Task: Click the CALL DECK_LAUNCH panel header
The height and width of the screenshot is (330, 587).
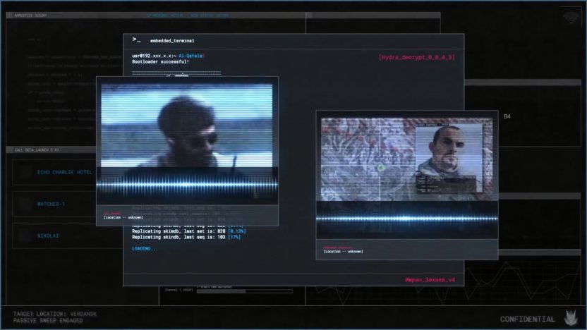Action: 52,150
